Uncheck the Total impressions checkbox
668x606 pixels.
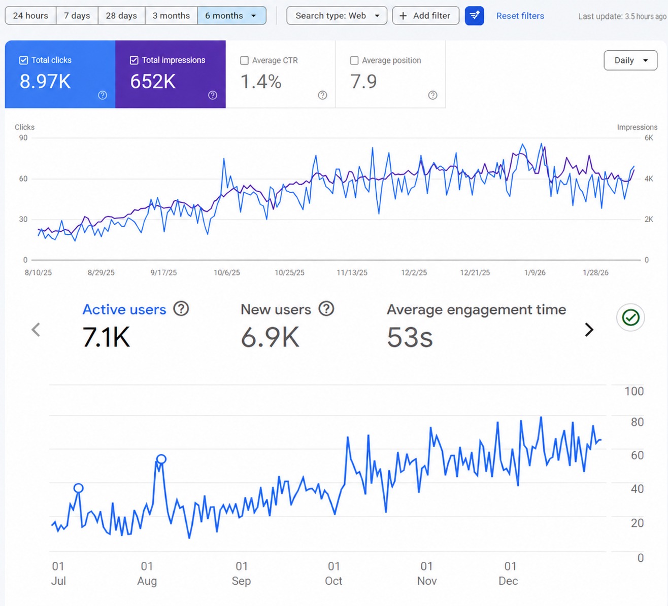point(134,60)
